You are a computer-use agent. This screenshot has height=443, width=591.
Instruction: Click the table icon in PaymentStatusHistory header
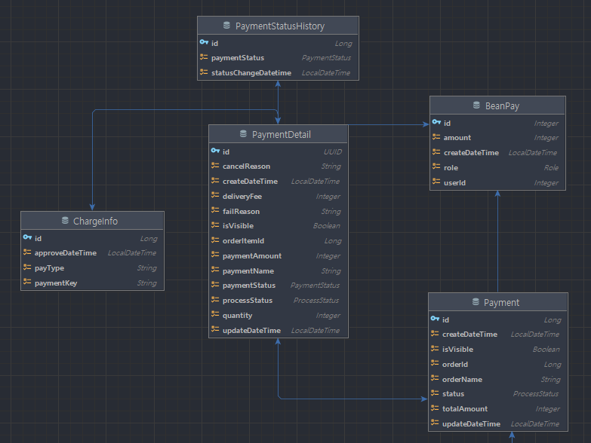pyautogui.click(x=226, y=26)
